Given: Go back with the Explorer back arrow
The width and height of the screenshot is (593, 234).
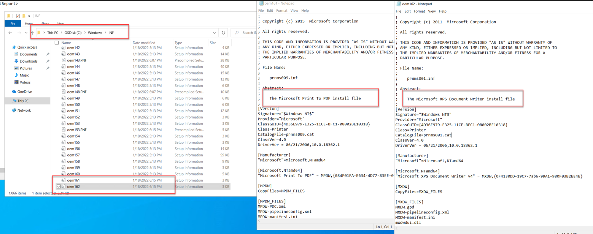Looking at the screenshot, I should coord(11,33).
